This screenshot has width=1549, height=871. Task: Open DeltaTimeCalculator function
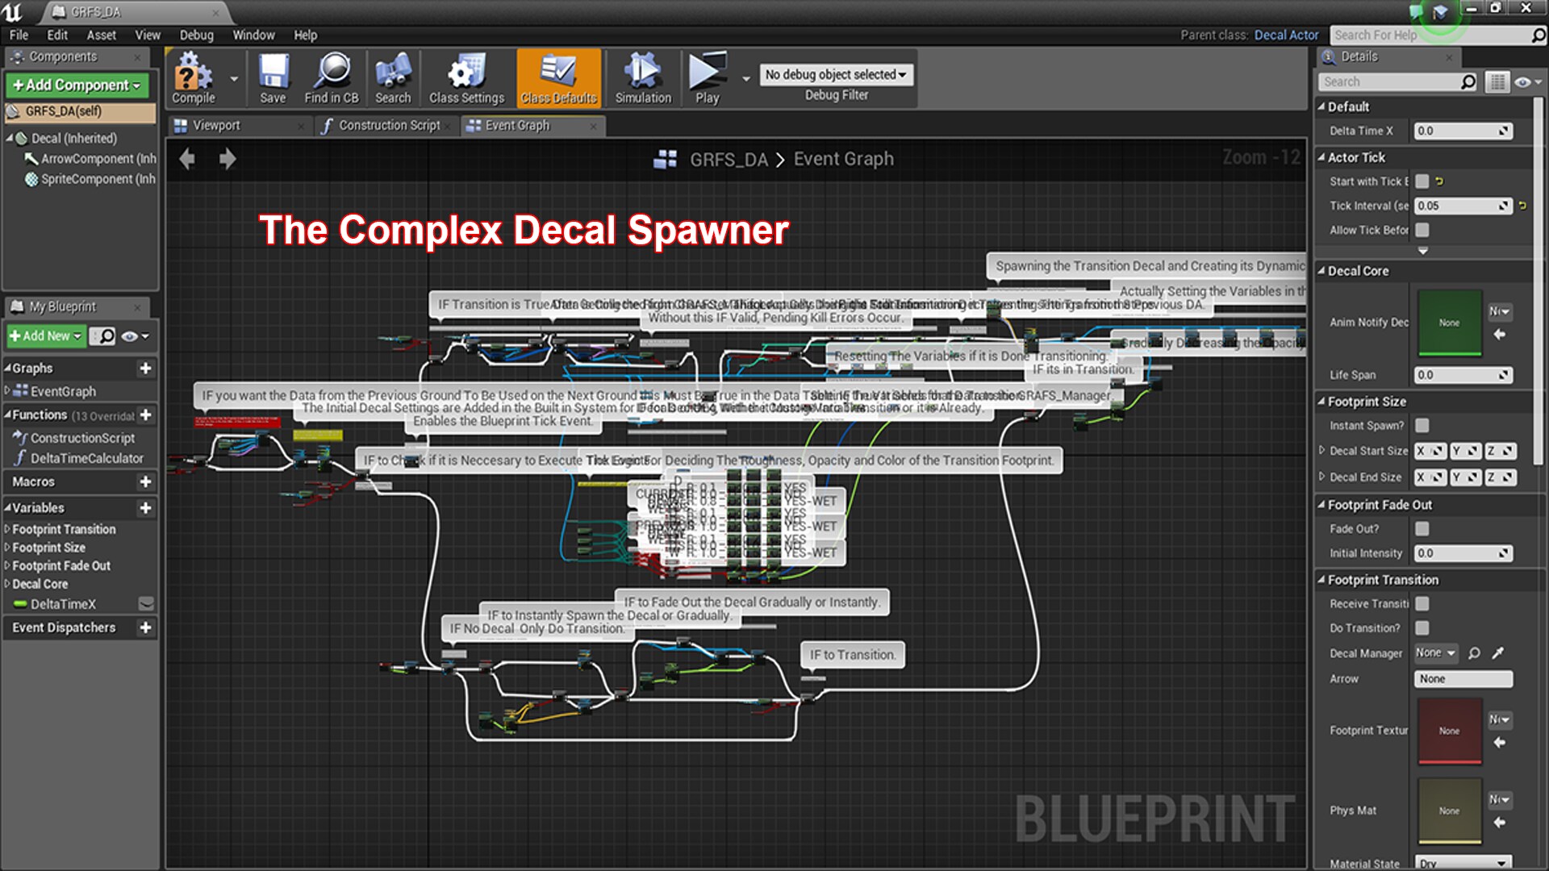click(86, 458)
